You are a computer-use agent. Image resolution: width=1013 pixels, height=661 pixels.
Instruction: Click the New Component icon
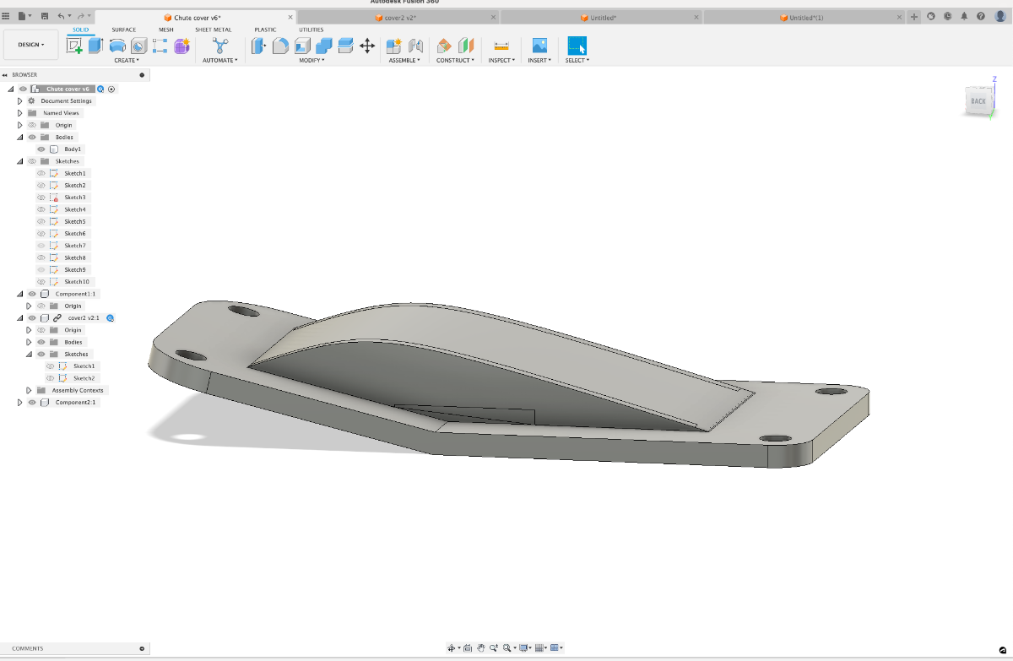coord(393,46)
